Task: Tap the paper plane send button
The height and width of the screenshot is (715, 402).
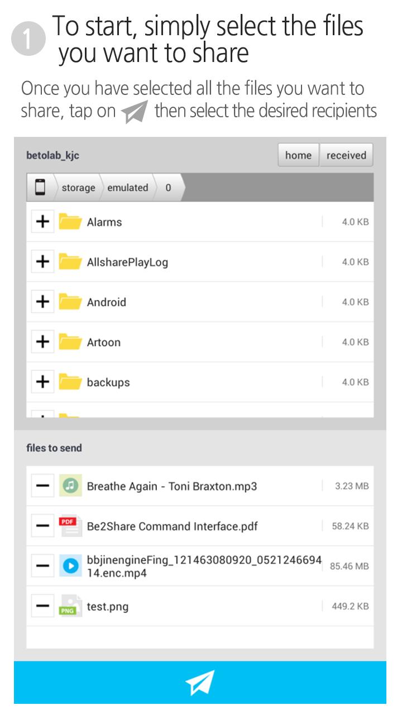Action: [200, 682]
